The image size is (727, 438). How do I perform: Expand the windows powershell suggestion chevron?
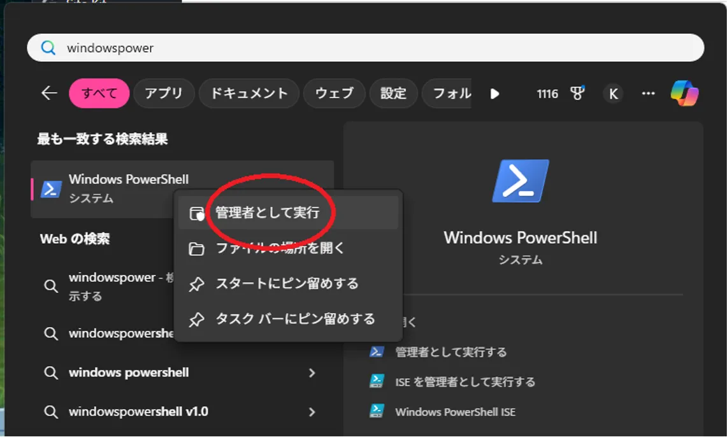coord(312,372)
